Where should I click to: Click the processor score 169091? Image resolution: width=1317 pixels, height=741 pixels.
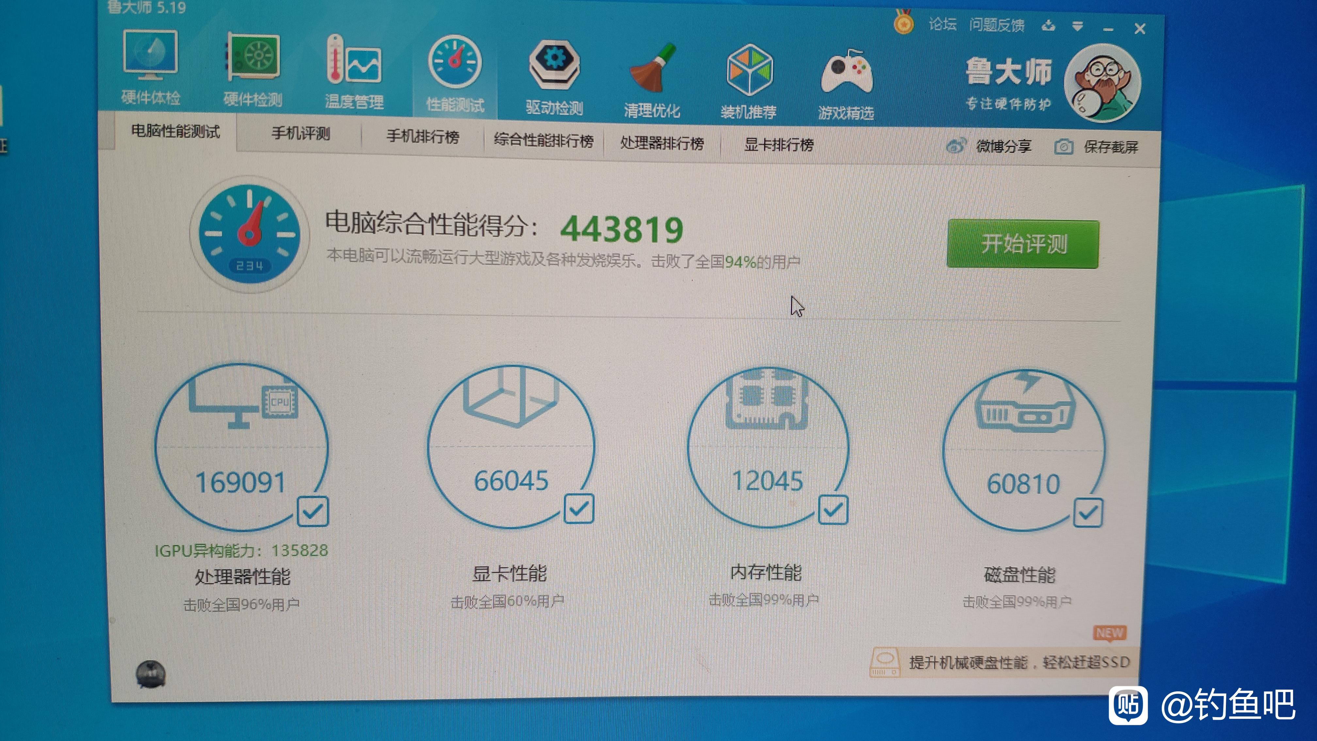click(x=240, y=483)
